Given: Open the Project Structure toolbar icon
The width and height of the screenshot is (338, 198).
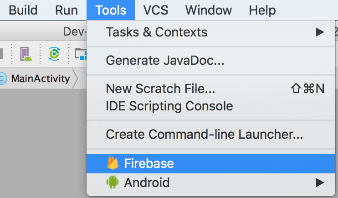Looking at the screenshot, I should 81,54.
